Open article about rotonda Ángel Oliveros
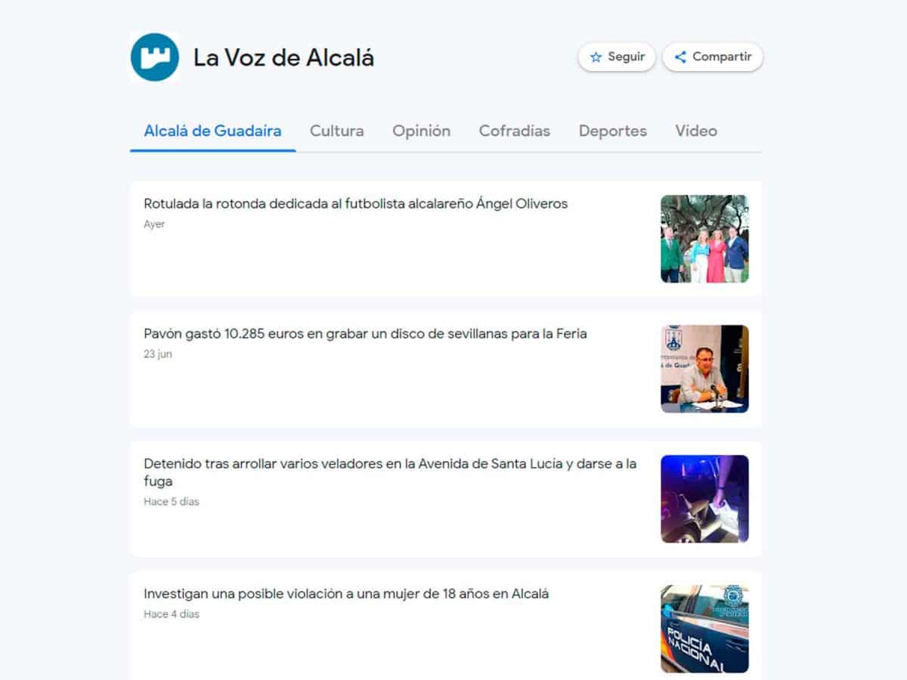This screenshot has height=680, width=907. coord(355,204)
